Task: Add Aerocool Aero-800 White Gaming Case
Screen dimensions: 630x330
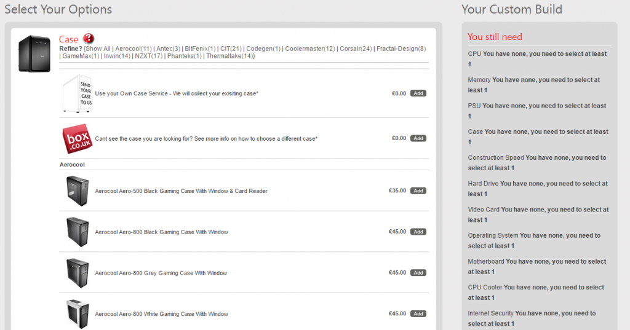Action: point(418,313)
